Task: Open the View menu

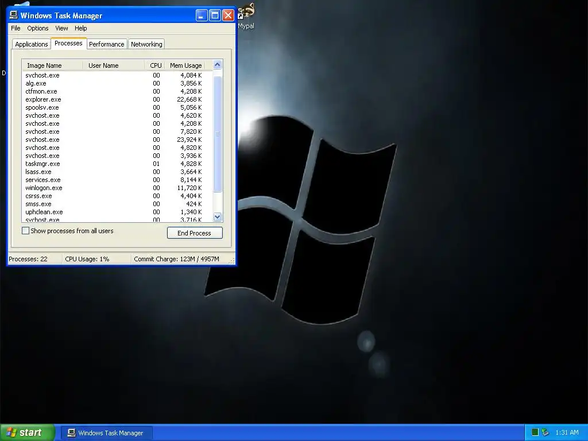Action: point(61,28)
